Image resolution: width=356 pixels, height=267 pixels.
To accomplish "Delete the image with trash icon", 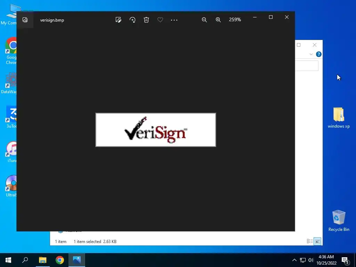I will pyautogui.click(x=146, y=20).
